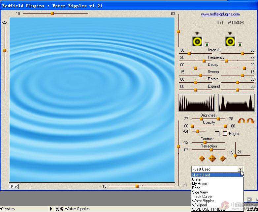Choose the Pond preset

(217, 188)
